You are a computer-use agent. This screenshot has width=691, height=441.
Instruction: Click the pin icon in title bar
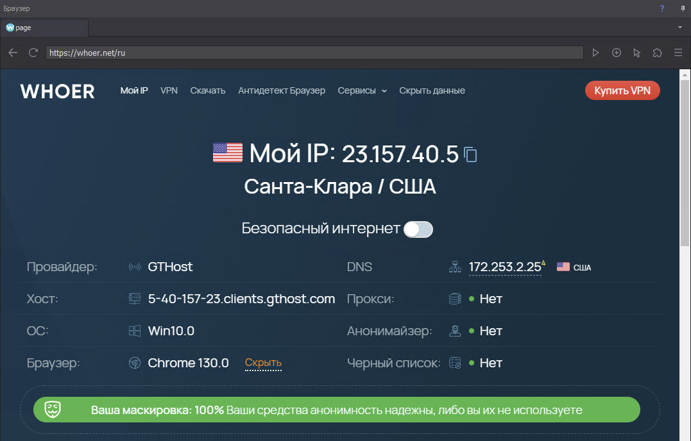[x=683, y=8]
